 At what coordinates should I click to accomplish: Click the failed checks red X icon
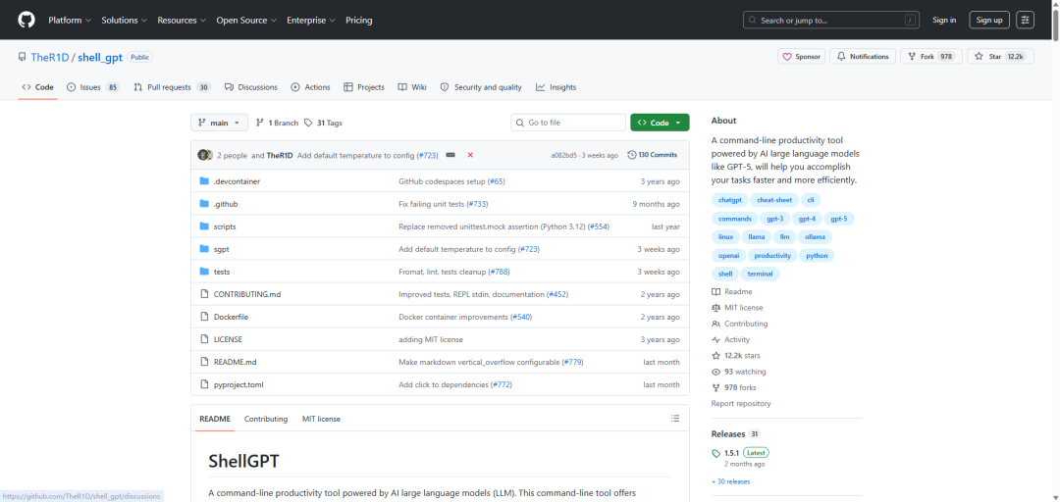(x=470, y=155)
